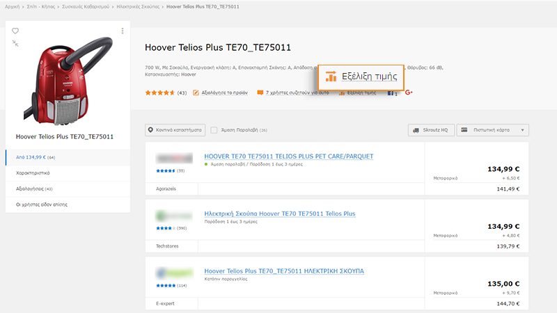Select the Από 134,99 € tab

(x=68, y=157)
